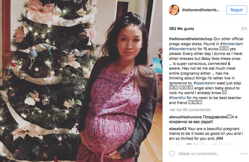
Task: Open commenter elasala43's profile
Action: coord(178,129)
